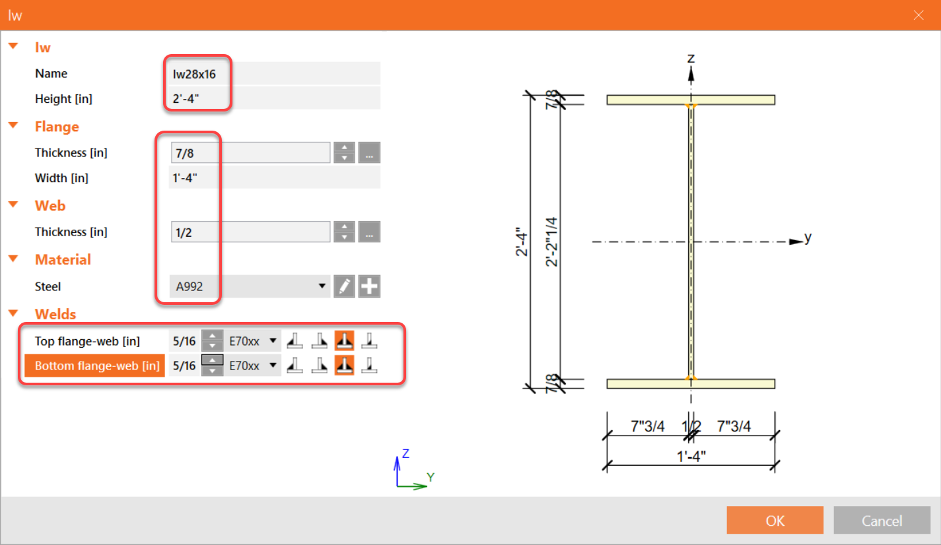Select the right-side fillet weld for top flange-web

tap(320, 340)
